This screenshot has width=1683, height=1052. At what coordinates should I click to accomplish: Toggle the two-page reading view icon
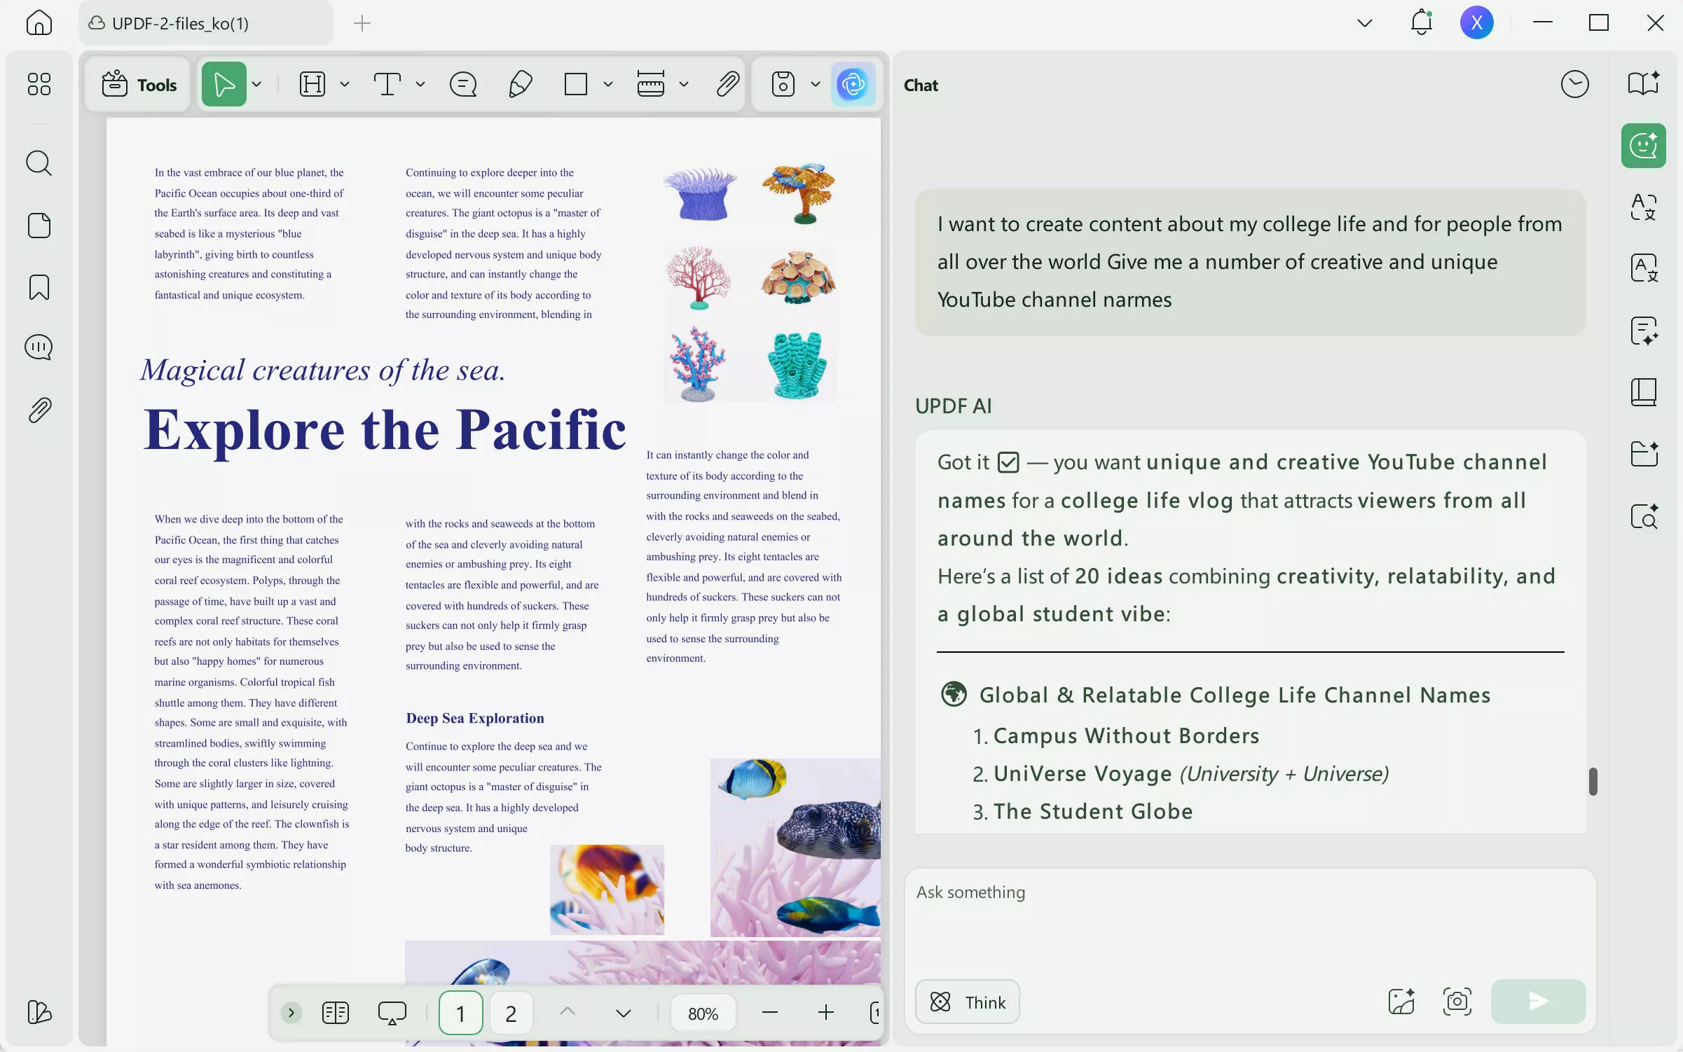tap(336, 1013)
